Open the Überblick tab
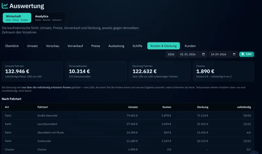 [12, 46]
